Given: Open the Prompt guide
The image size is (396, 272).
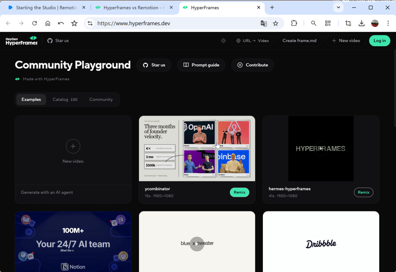Looking at the screenshot, I should (x=201, y=65).
